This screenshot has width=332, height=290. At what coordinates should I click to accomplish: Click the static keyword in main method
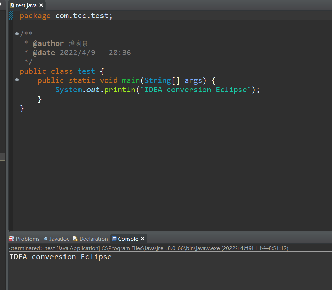[82, 80]
